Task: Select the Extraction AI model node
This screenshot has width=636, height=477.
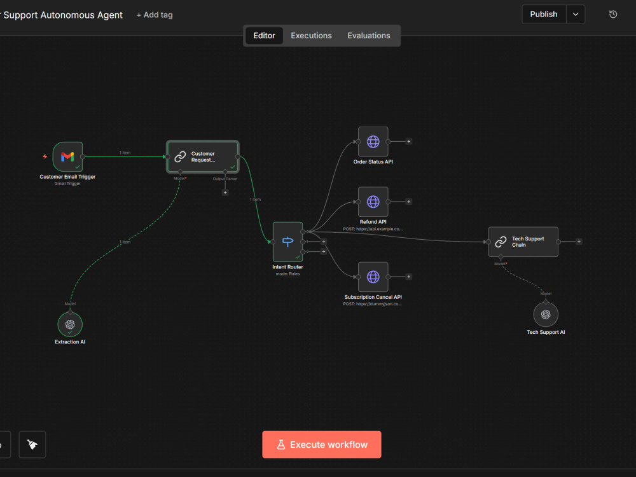Action: pyautogui.click(x=70, y=324)
